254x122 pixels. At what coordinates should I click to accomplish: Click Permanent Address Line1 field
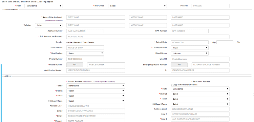tap(200, 109)
